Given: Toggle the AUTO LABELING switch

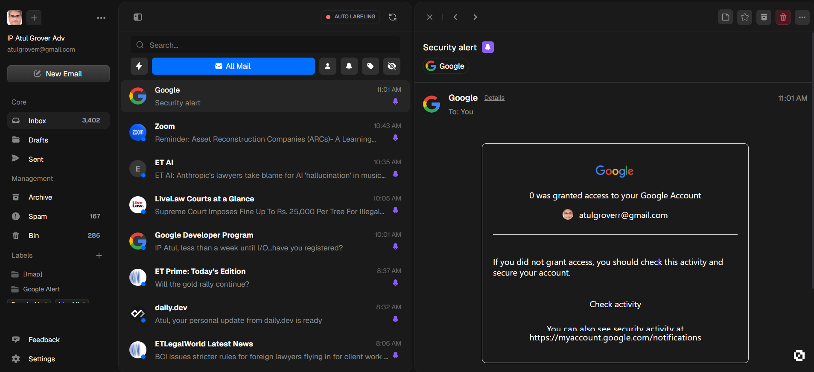Looking at the screenshot, I should pos(350,17).
